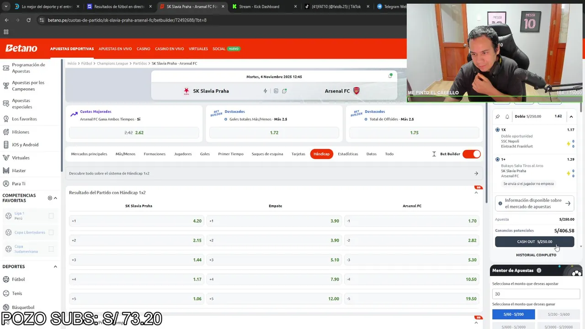The height and width of the screenshot is (329, 585).
Task: Open Hándicap 1x2 system info arrow
Action: click(x=476, y=174)
